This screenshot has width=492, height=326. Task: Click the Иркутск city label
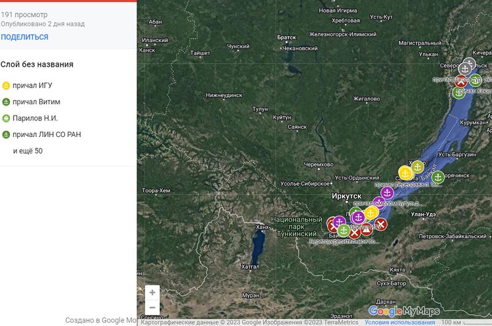(x=347, y=196)
